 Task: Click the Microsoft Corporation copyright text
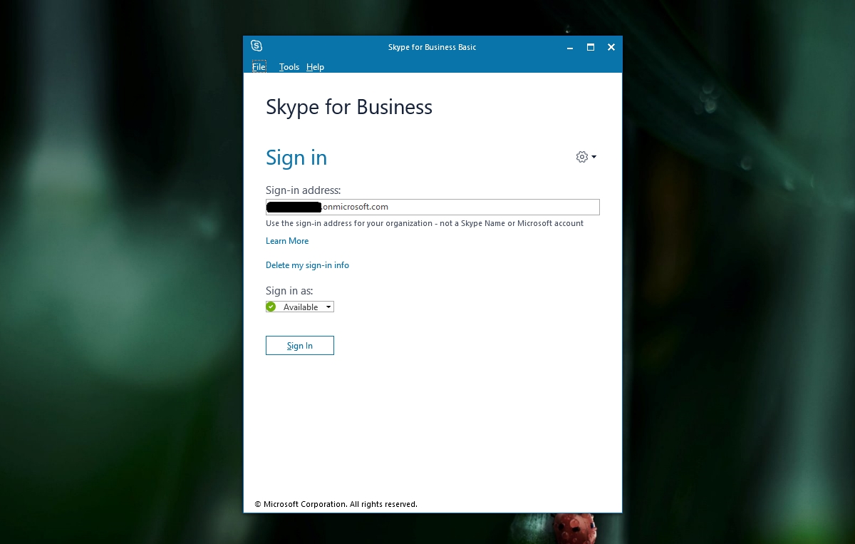(336, 504)
